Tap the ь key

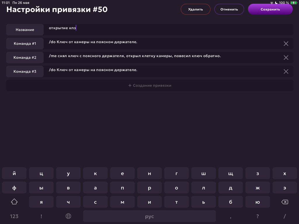point(204,202)
